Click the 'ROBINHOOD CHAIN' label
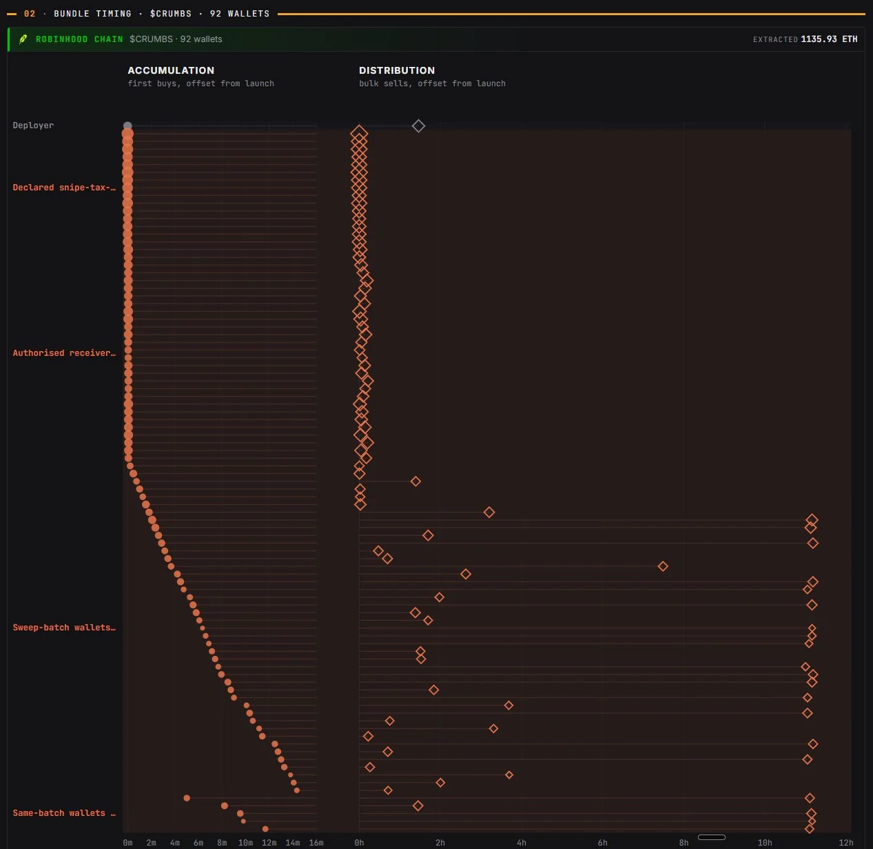 pos(79,39)
